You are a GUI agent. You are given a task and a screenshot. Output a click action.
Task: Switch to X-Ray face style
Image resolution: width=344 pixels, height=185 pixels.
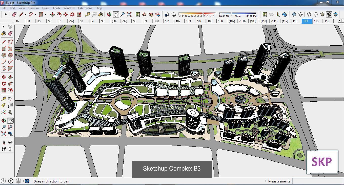(x=294, y=14)
